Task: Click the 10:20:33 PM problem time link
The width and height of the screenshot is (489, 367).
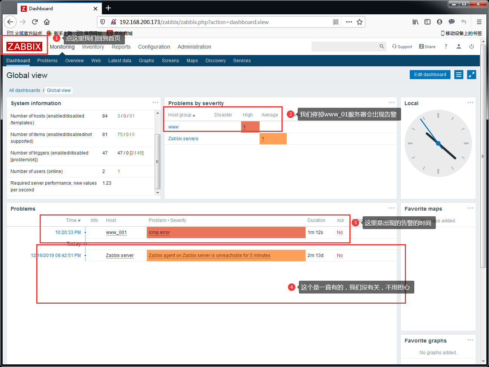Action: [x=68, y=232]
